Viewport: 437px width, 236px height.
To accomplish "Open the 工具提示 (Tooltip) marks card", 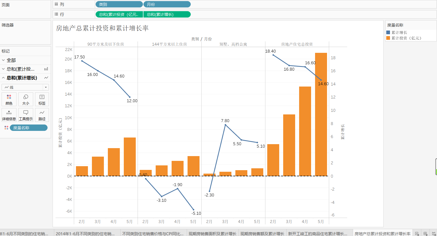I will click(x=26, y=115).
